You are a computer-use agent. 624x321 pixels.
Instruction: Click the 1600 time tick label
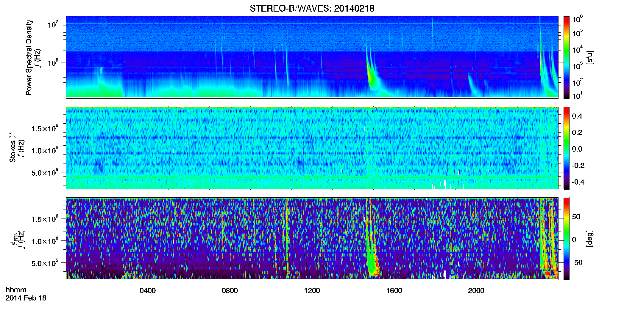(394, 291)
